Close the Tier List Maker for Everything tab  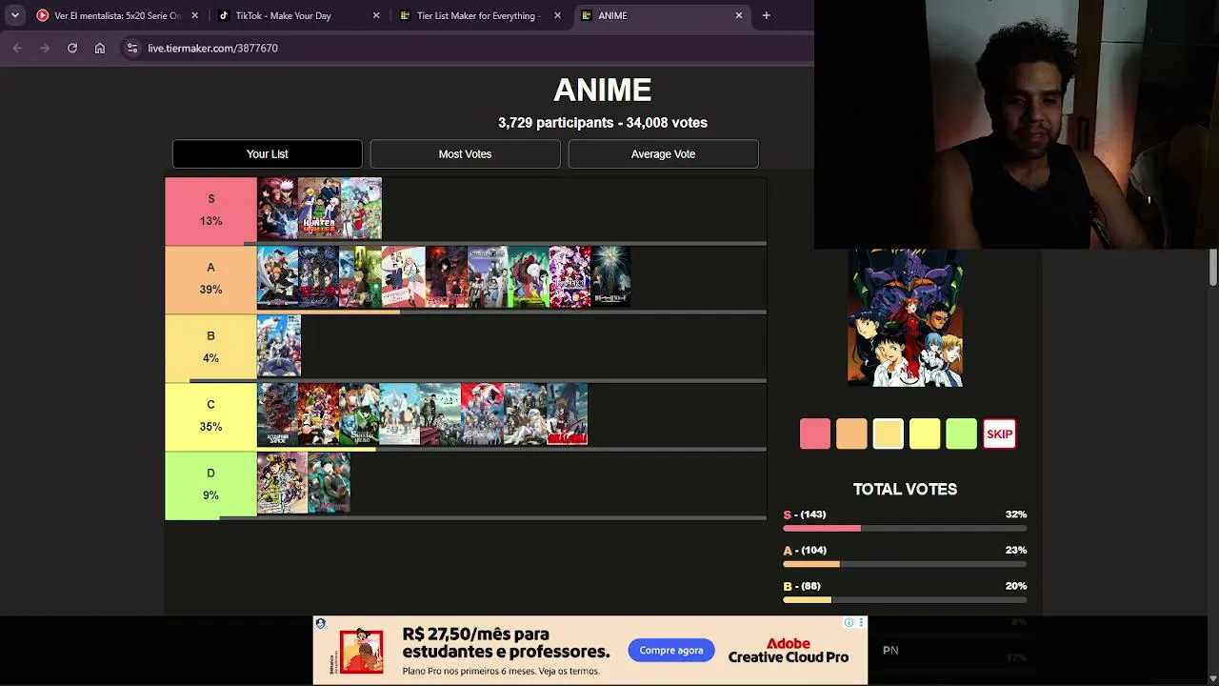pyautogui.click(x=557, y=15)
